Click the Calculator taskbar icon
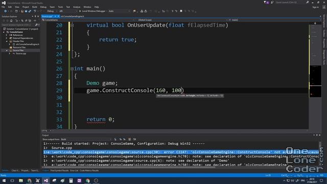This screenshot has height=184, width=327. 71,180
